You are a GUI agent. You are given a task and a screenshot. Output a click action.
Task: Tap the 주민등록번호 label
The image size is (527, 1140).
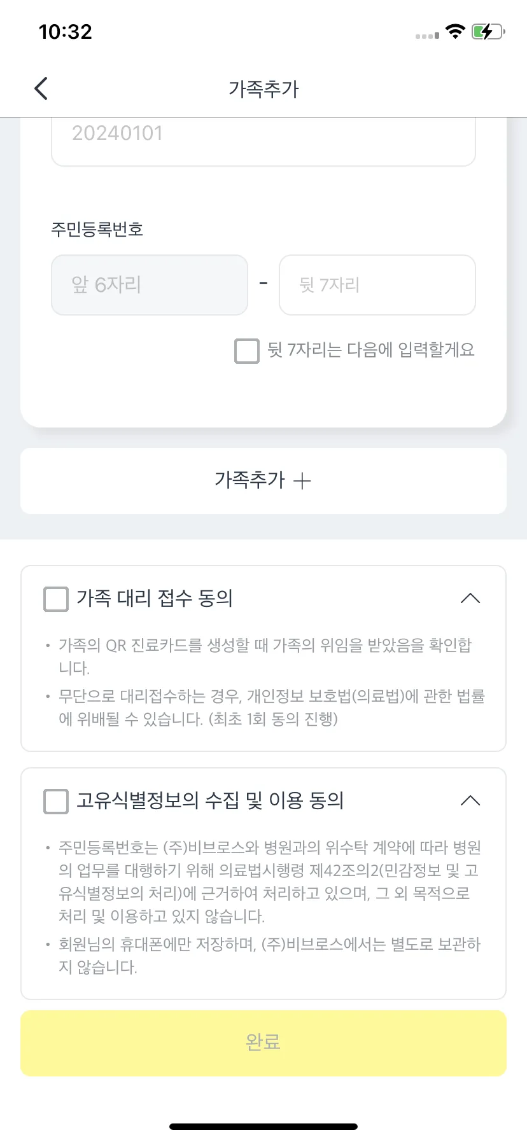click(97, 229)
